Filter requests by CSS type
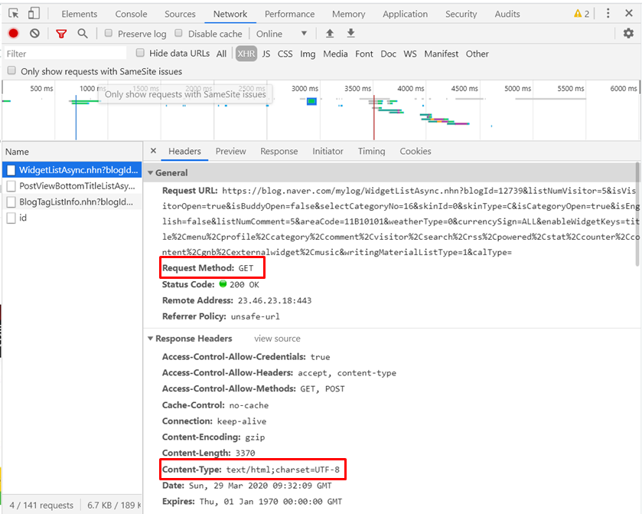This screenshot has width=642, height=514. [285, 54]
